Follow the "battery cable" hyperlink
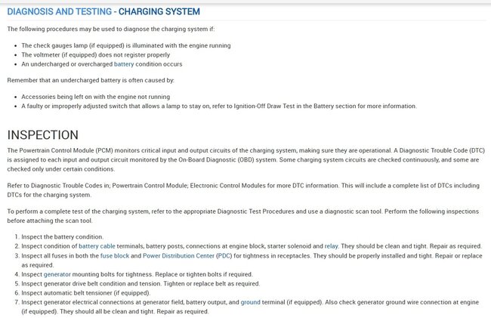 [98, 246]
